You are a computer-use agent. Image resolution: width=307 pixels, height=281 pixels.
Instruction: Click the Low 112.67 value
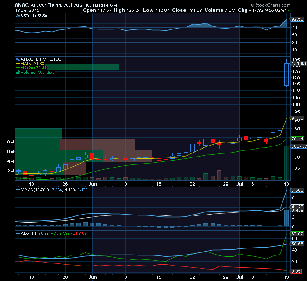pyautogui.click(x=156, y=11)
